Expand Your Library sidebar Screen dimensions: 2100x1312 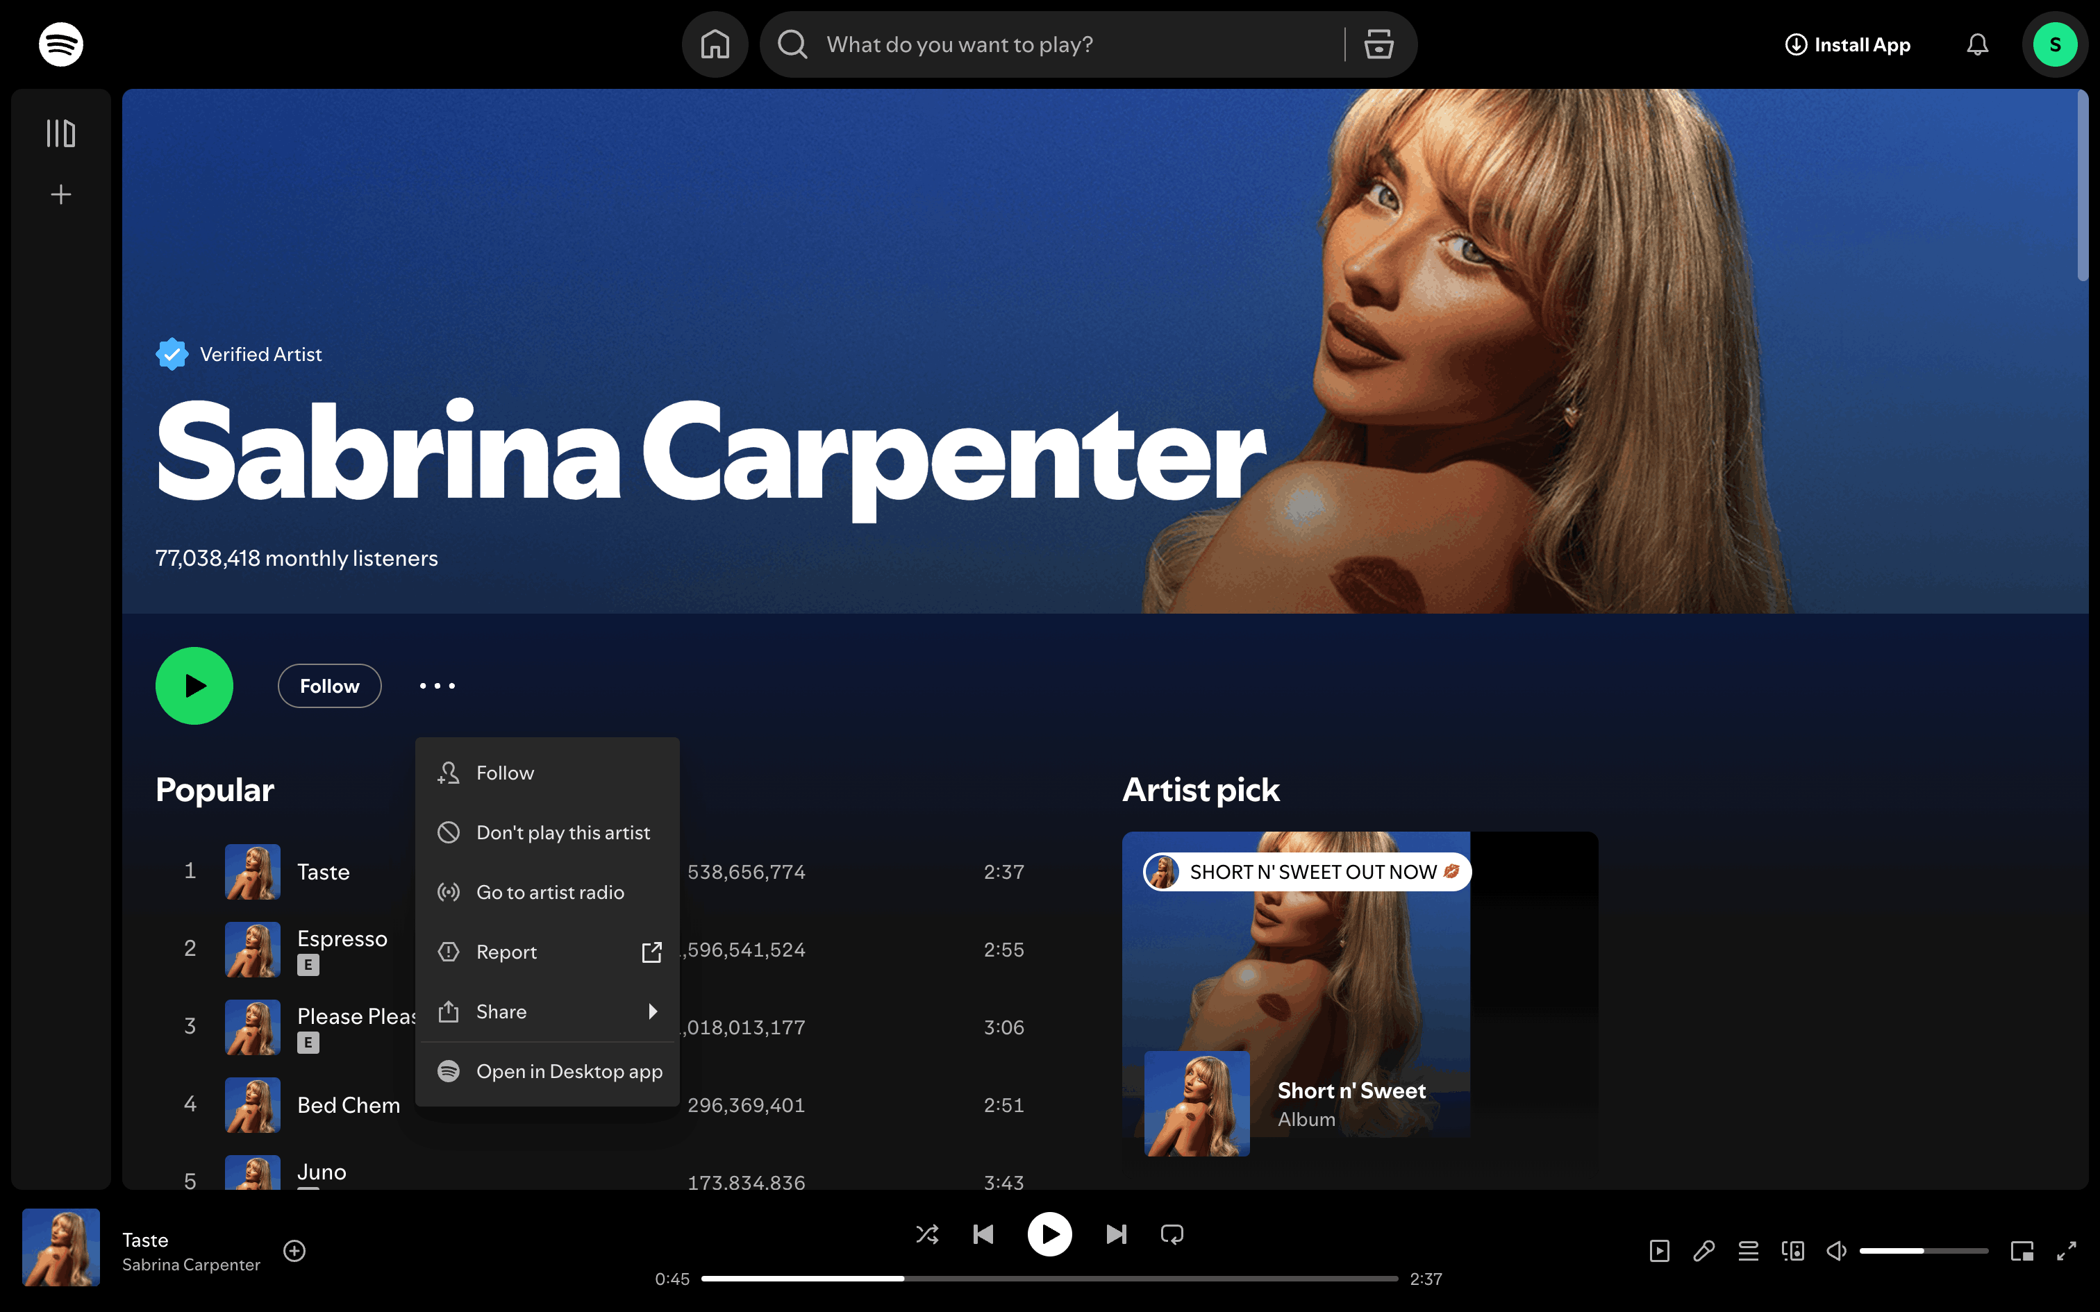coord(60,133)
